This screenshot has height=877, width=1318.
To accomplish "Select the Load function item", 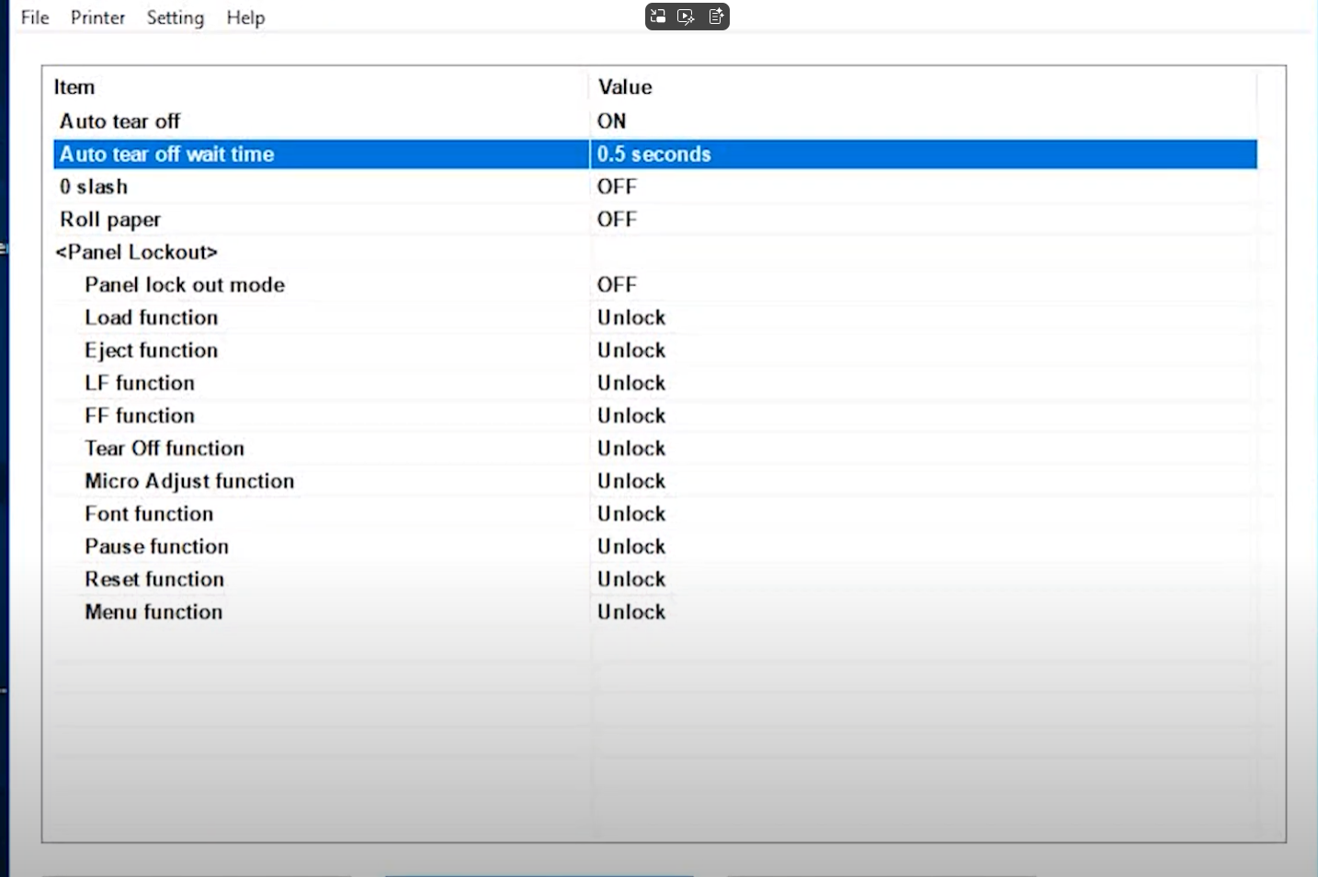I will click(x=152, y=318).
